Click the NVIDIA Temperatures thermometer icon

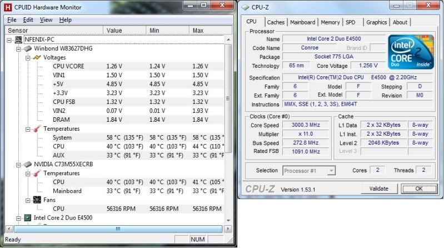(37, 173)
